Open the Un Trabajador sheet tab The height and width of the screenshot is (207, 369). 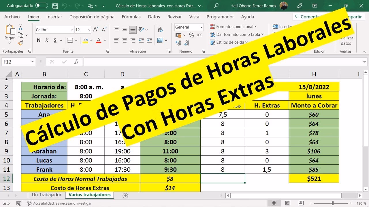coord(46,195)
